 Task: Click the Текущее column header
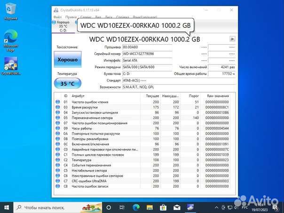pyautogui.click(x=150, y=96)
